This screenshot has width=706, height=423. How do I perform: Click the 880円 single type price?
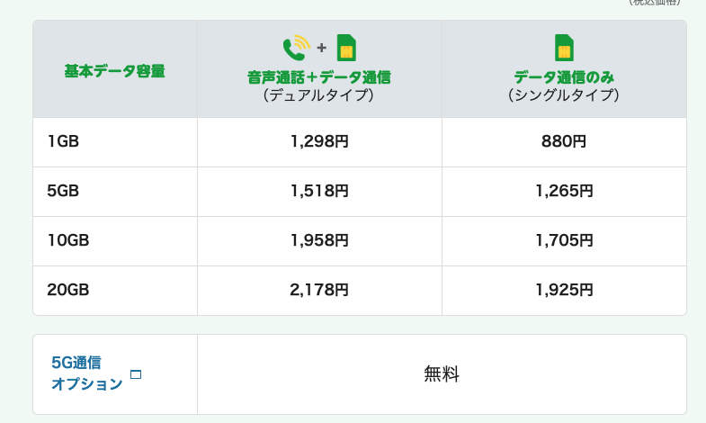coord(564,141)
